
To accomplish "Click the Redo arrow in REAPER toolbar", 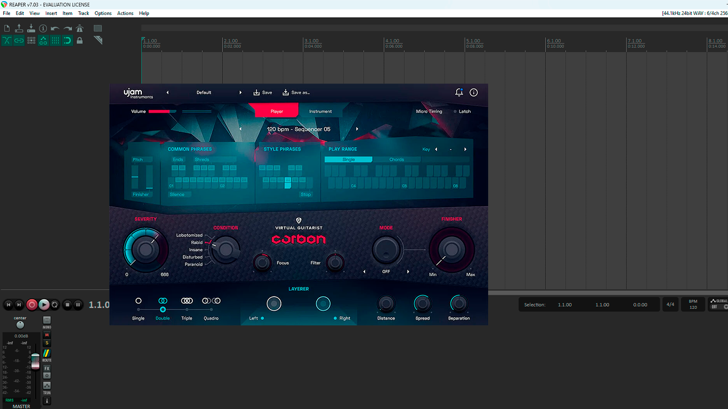I will 68,28.
